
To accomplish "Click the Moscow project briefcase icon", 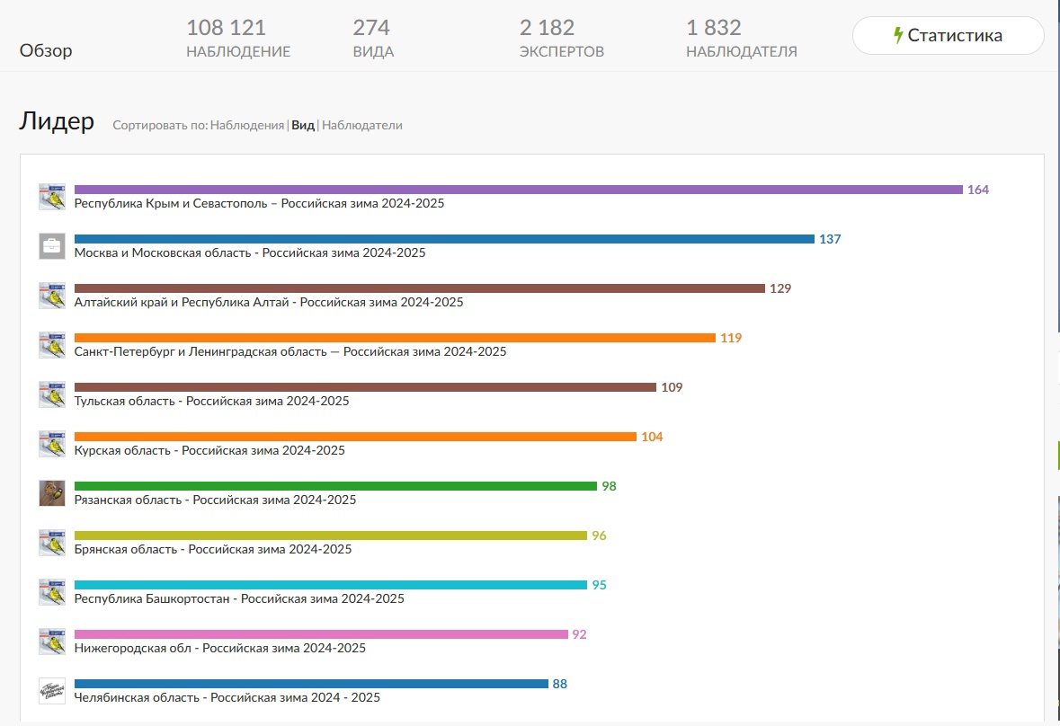I will tap(52, 246).
